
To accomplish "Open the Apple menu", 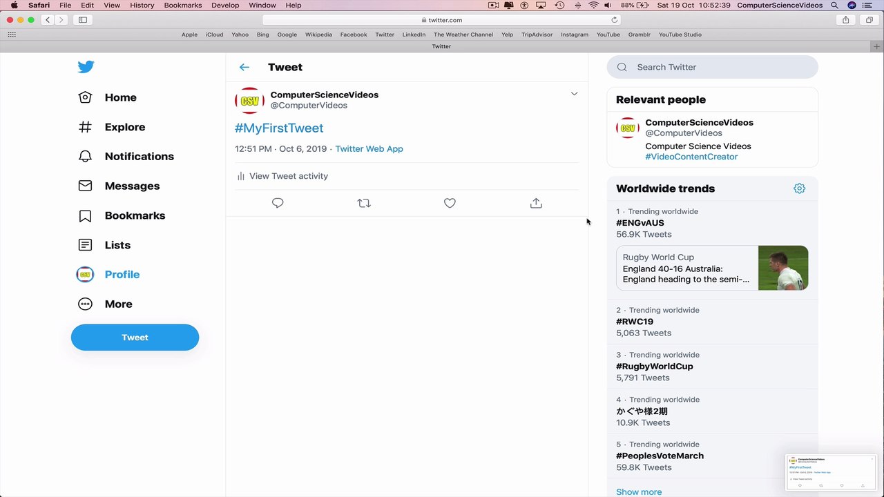I will tap(14, 6).
